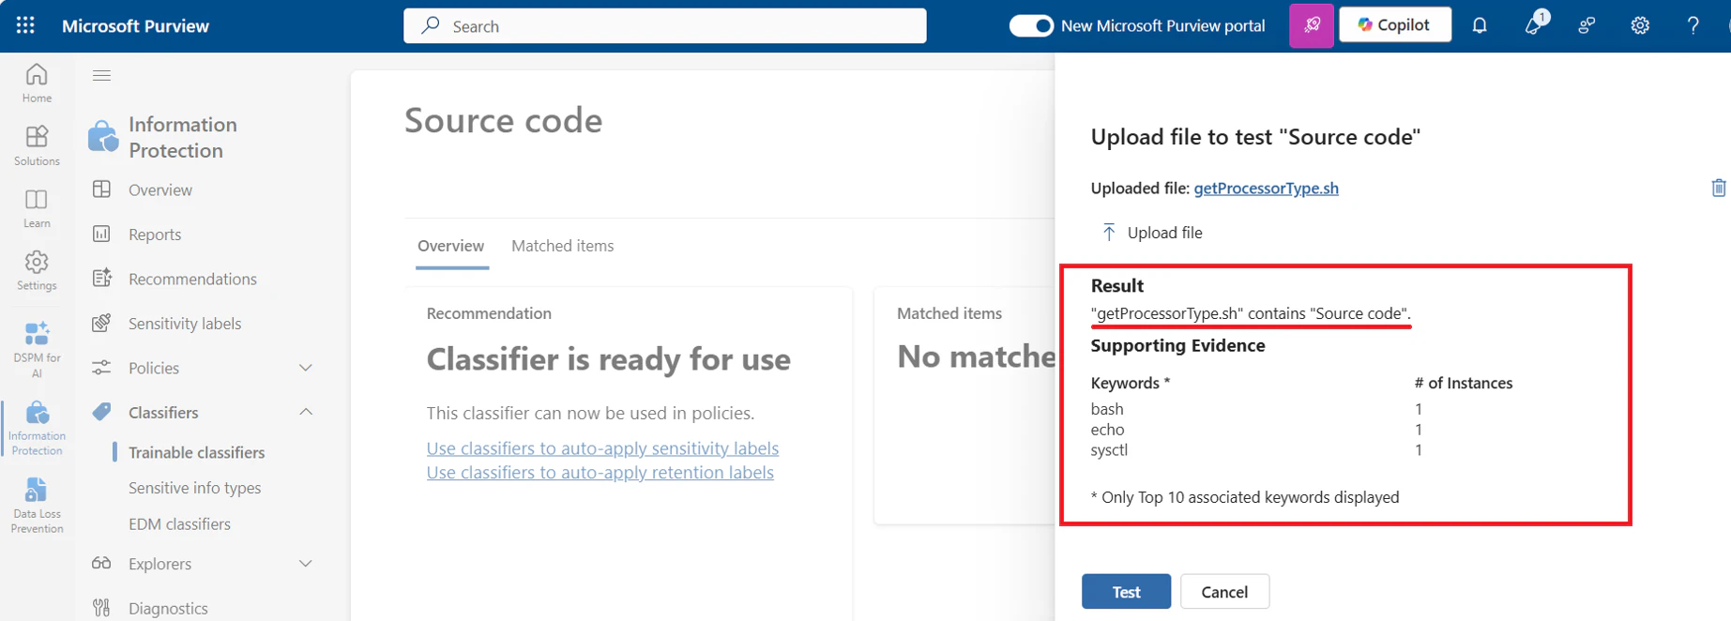The height and width of the screenshot is (621, 1731).
Task: Click the Recommendations icon
Action: pyautogui.click(x=101, y=278)
